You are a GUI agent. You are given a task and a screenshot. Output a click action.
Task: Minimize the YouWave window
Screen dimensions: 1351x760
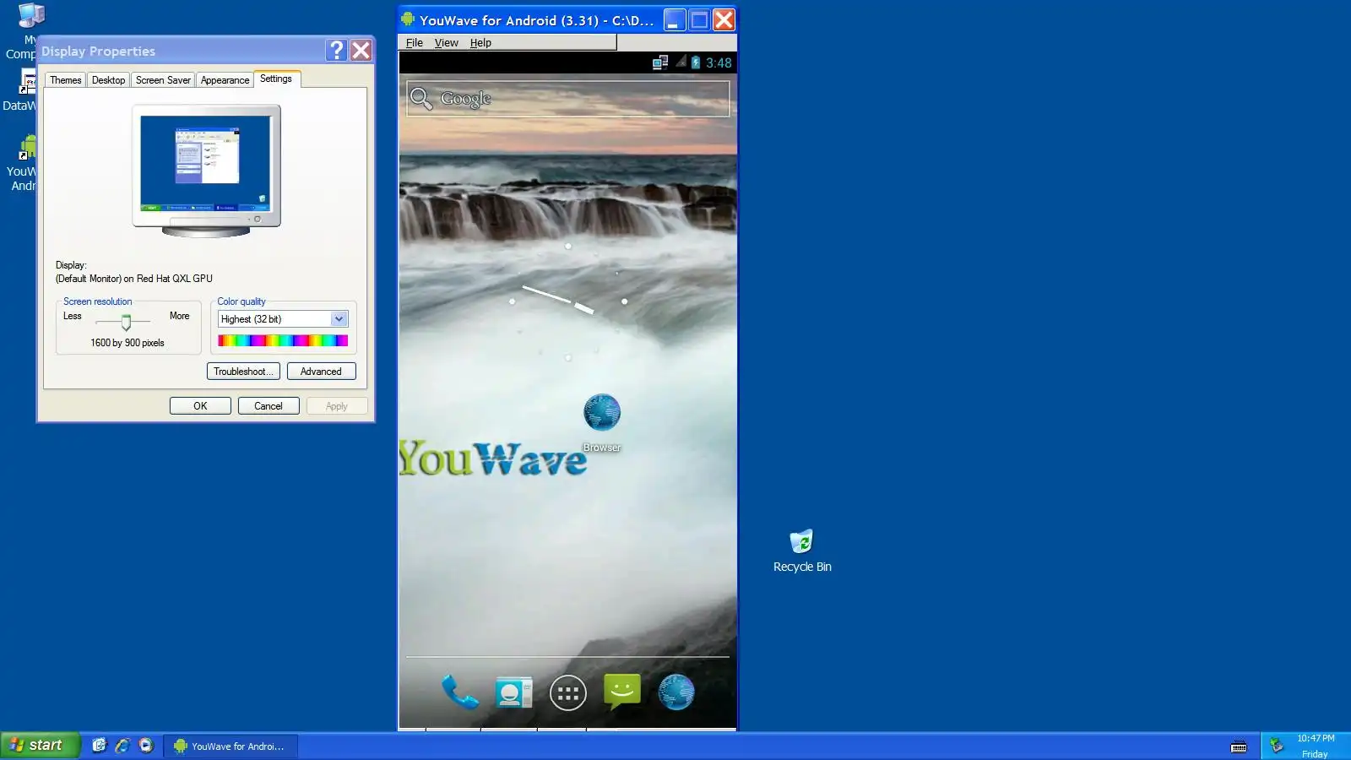point(675,19)
